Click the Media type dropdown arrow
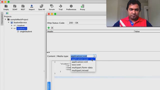The width and height of the screenshot is (160, 90). point(95,56)
